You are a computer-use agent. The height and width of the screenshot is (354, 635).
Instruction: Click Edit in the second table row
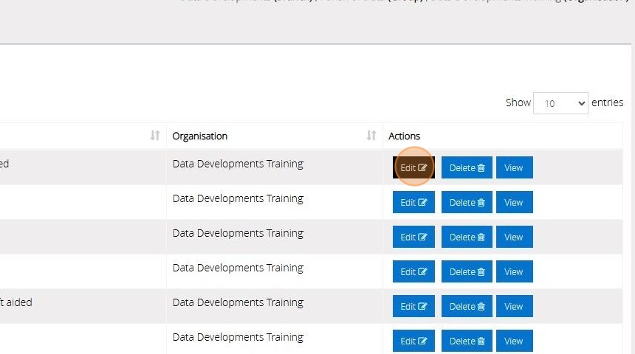[x=413, y=202]
